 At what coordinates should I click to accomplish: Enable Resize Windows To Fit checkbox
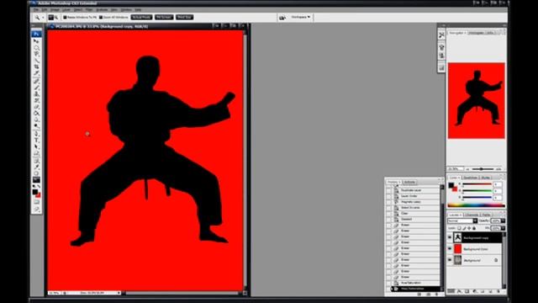pos(65,17)
